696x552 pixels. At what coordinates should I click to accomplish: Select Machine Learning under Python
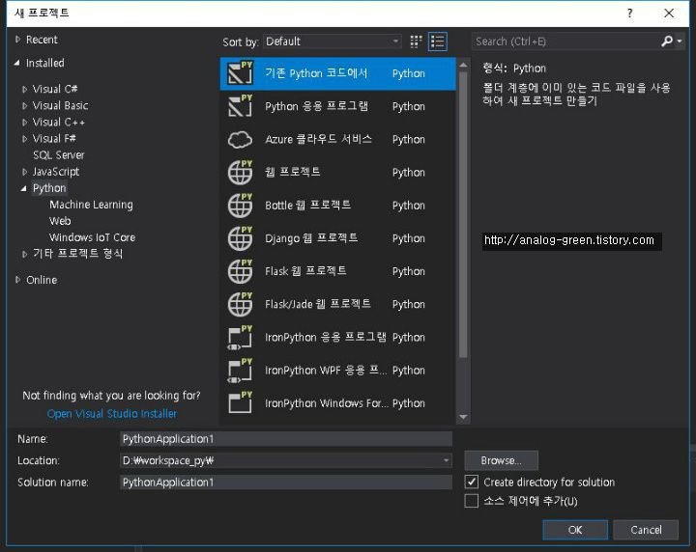click(91, 205)
